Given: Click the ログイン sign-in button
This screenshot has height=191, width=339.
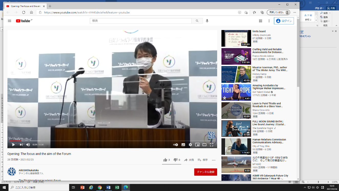Looking at the screenshot, I should click(x=284, y=21).
